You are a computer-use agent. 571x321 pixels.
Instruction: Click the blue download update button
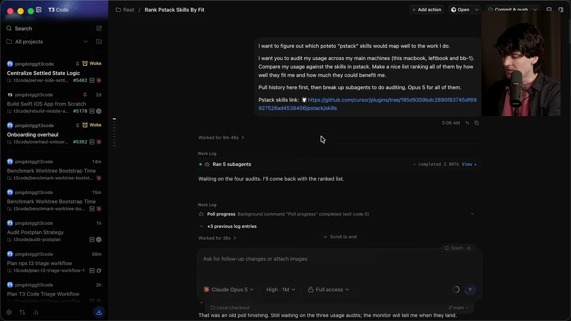[99, 312]
